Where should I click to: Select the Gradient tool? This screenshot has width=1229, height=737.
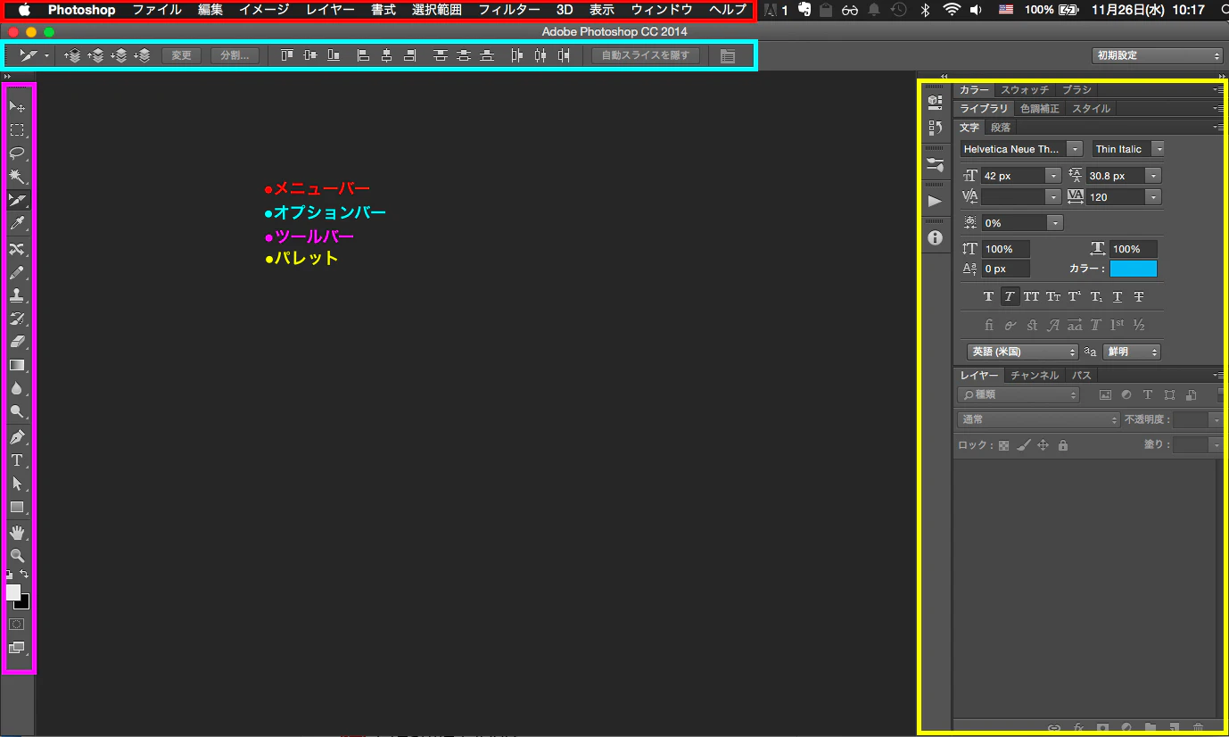pos(17,365)
